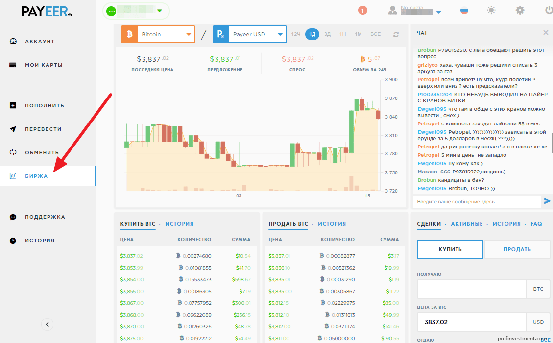
Task: Open История link next to Купить BTC
Action: pyautogui.click(x=179, y=224)
